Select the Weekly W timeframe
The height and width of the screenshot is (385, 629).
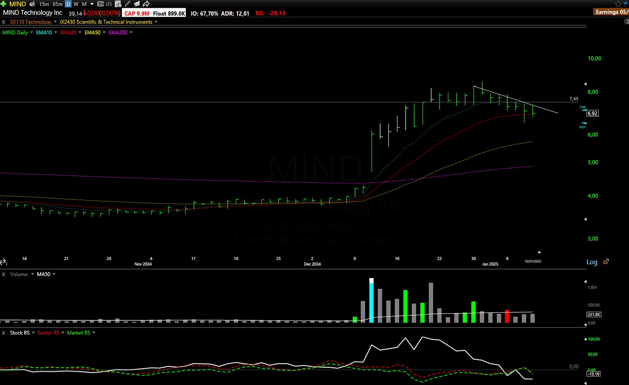coord(76,4)
